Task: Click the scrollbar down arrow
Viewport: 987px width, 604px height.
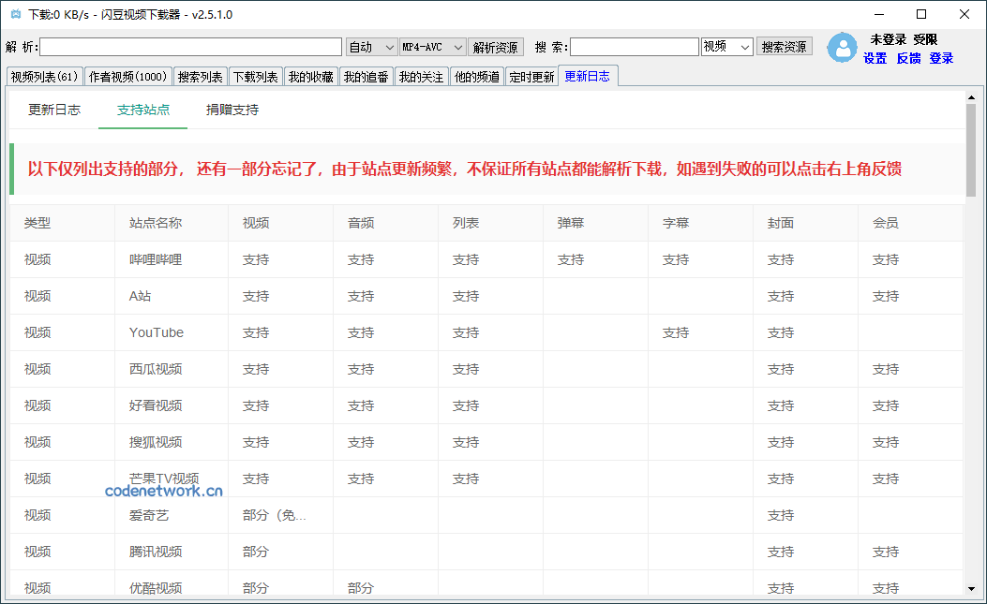Action: click(x=971, y=588)
